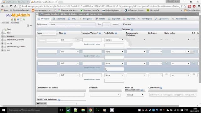The image size is (201, 113).
Task: Toggle the A_I checkbox in first column row
Action: pos(194,39)
